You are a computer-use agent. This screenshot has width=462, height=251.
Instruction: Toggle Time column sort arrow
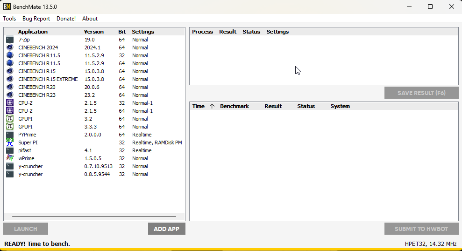coord(212,106)
